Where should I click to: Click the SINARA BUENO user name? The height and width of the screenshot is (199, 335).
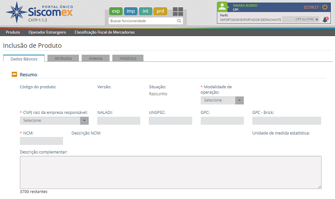coord(245,5)
